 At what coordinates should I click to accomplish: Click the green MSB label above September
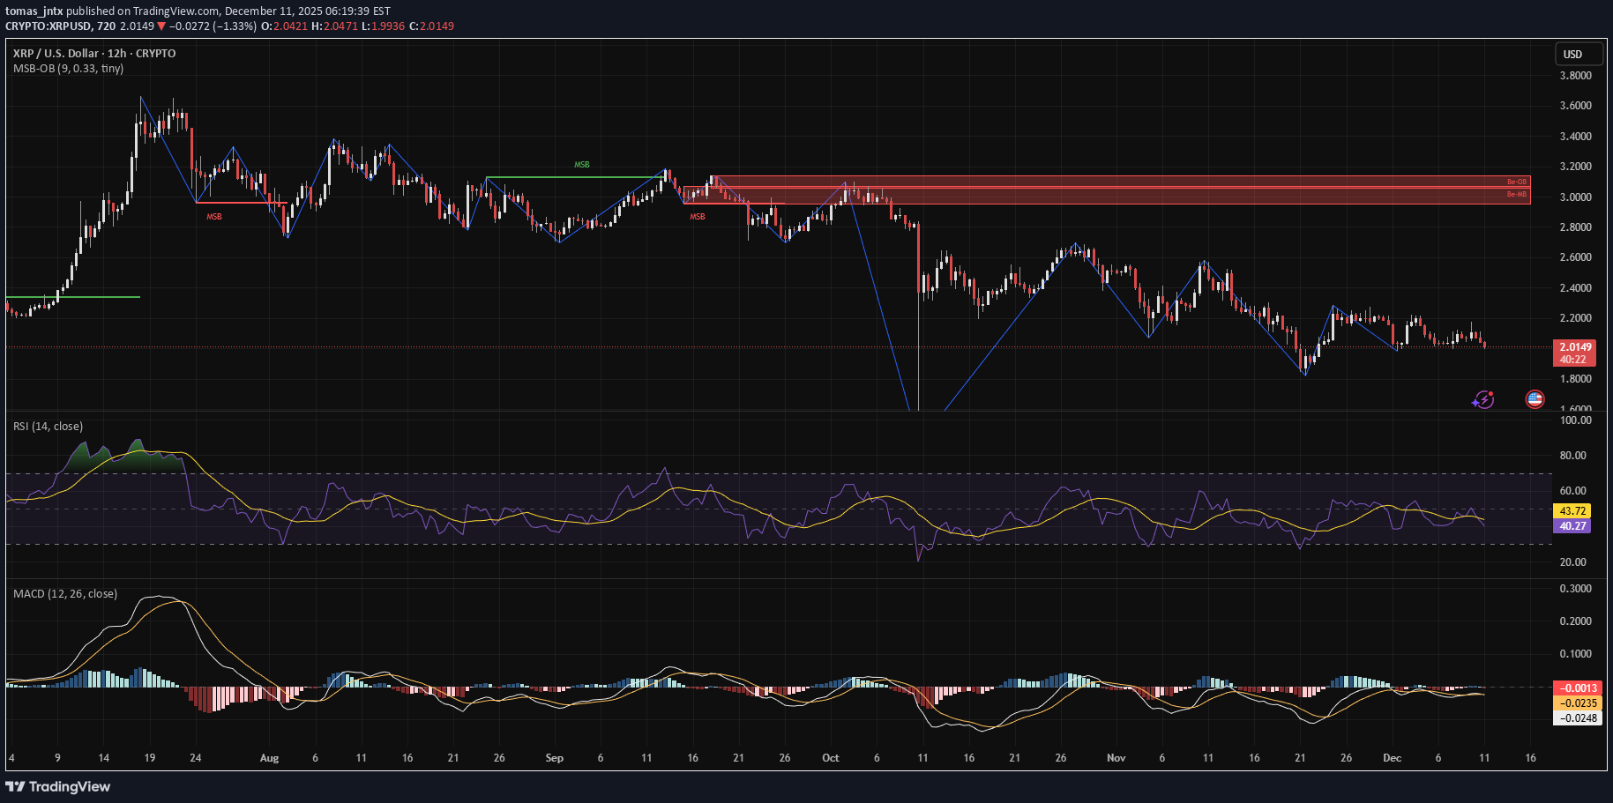[582, 165]
